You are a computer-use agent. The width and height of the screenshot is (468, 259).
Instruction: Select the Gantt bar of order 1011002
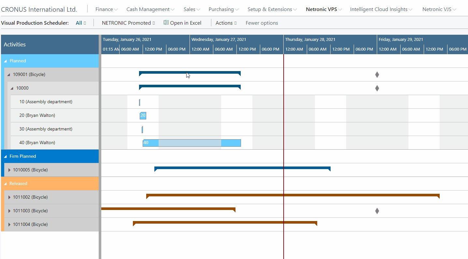coord(293,196)
